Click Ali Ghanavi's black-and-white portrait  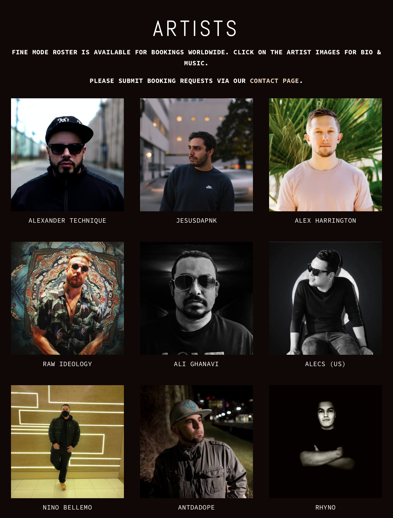click(x=196, y=298)
